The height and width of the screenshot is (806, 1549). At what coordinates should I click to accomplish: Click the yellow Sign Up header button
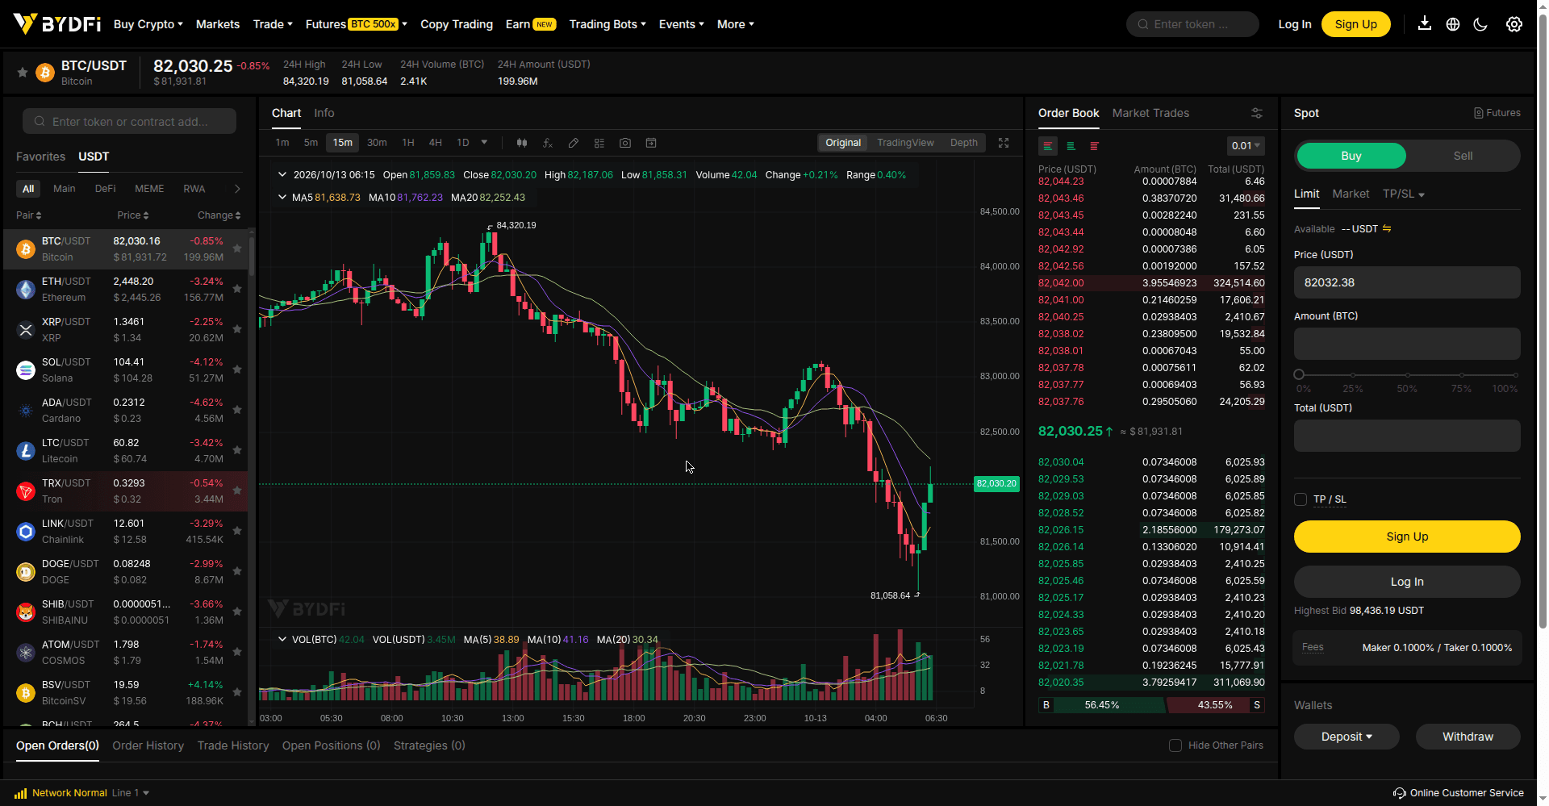[1355, 24]
